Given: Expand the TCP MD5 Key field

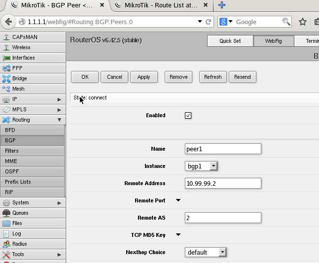Looking at the screenshot, I should (x=178, y=235).
